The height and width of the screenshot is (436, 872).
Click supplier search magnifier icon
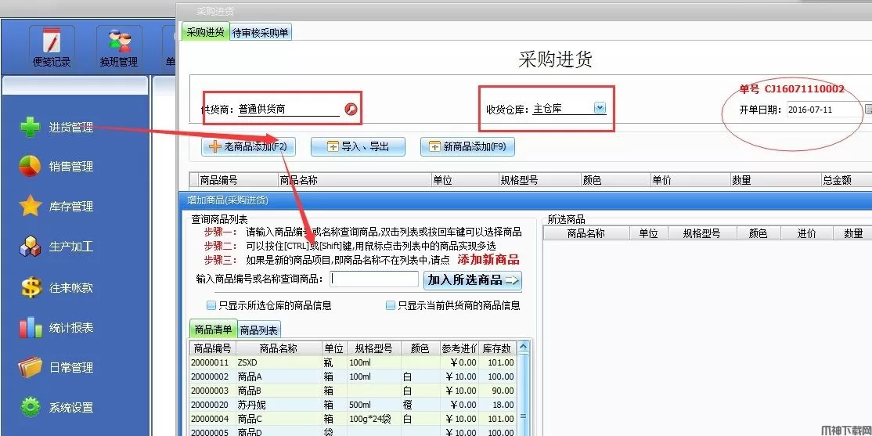click(x=351, y=109)
